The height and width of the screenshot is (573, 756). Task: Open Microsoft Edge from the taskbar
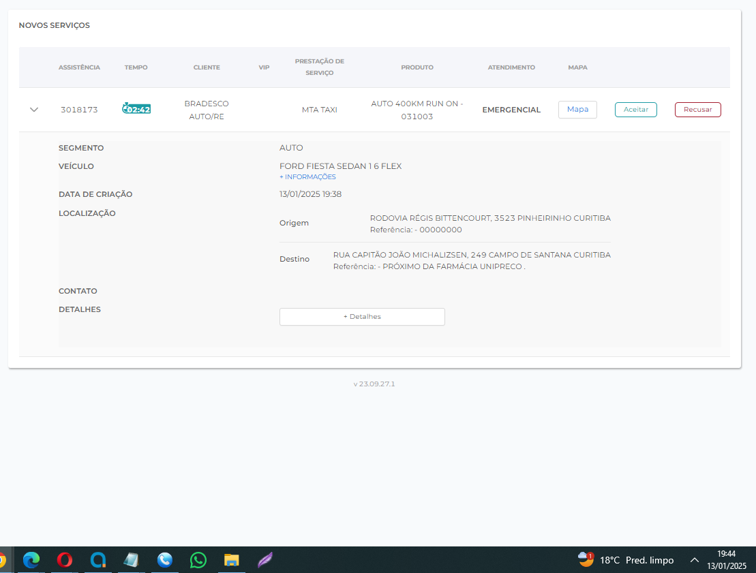coord(31,560)
